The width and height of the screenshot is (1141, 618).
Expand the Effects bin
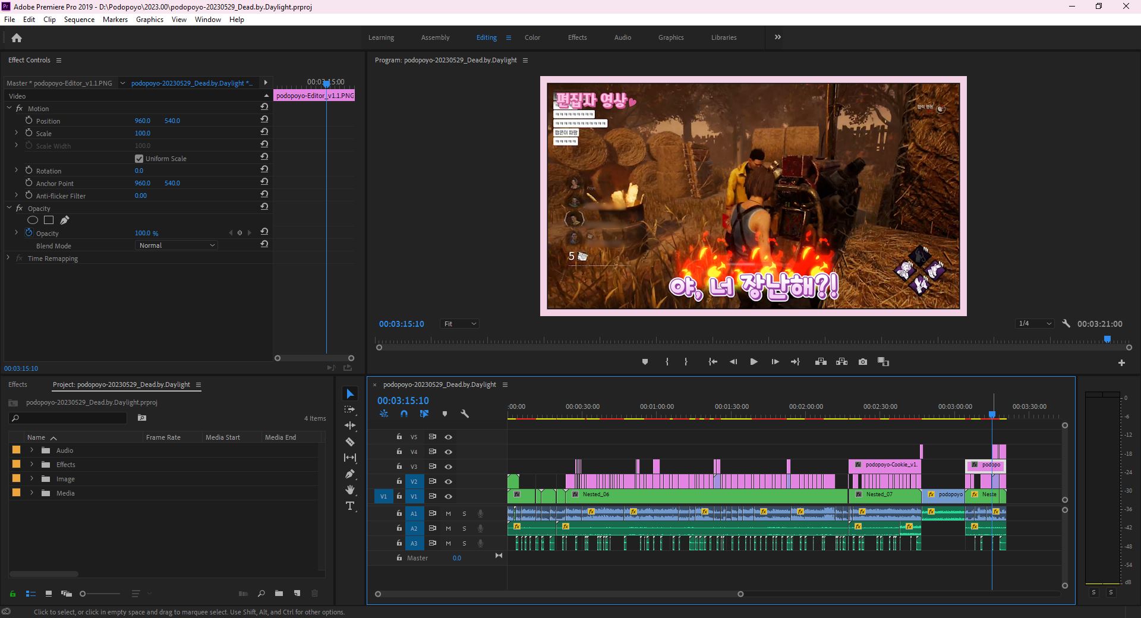(32, 464)
